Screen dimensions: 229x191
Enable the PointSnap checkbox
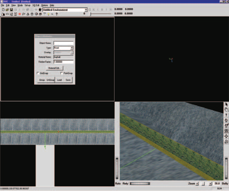[62, 73]
